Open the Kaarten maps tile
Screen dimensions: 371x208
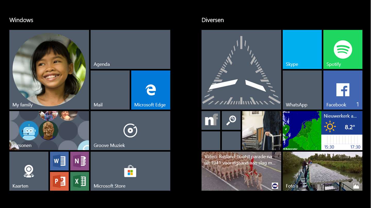pyautogui.click(x=29, y=171)
